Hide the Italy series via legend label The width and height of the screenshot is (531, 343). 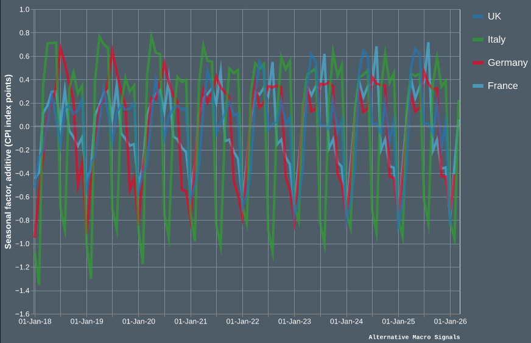pos(496,40)
